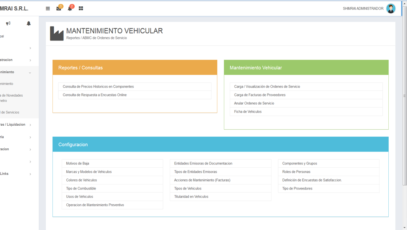Click the MANTENIMIENTO VEHICULAR page title
The height and width of the screenshot is (230, 407).
pyautogui.click(x=114, y=31)
